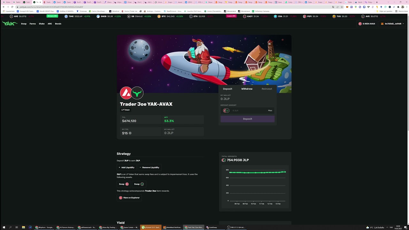Screen dimensions: 409x230
Task: Click the Remove Liquidity button
Action: pyautogui.click(x=149, y=167)
